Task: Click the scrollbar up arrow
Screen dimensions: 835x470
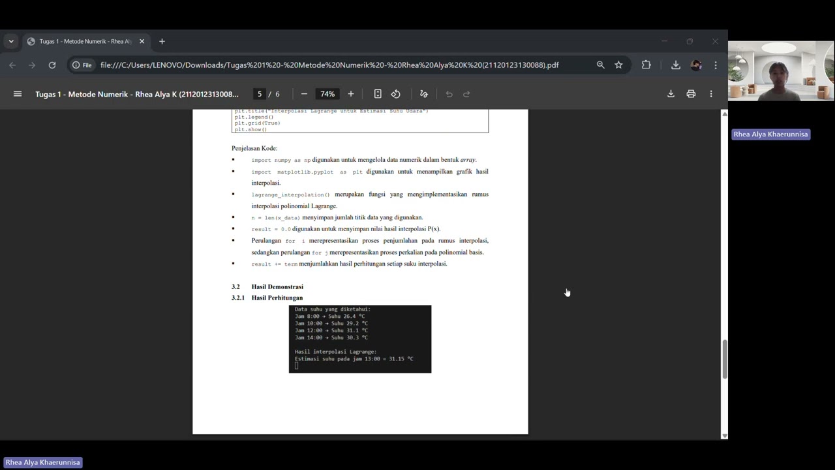Action: coord(724,114)
